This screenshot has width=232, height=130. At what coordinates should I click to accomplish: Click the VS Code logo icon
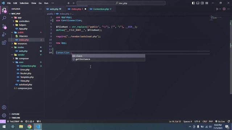[x=3, y=3]
